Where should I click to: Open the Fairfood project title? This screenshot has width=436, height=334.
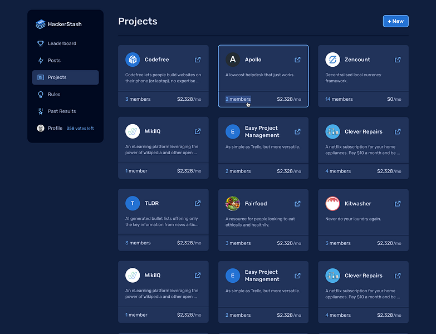click(256, 204)
